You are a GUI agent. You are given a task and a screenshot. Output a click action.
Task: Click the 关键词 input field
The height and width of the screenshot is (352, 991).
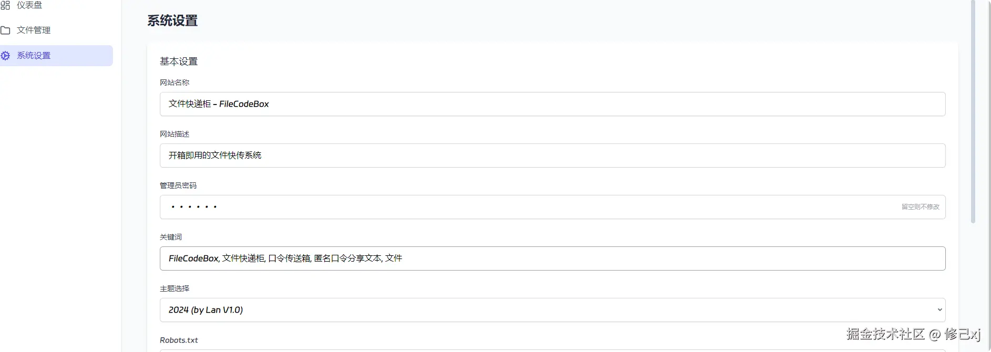click(x=553, y=258)
